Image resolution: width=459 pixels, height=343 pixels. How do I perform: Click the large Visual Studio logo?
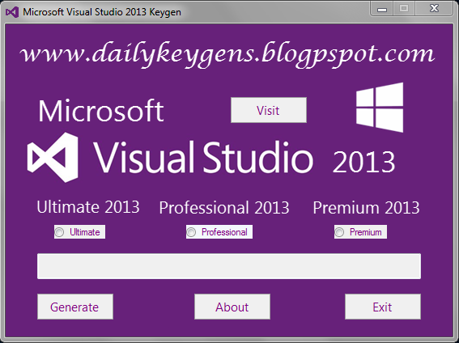click(53, 157)
